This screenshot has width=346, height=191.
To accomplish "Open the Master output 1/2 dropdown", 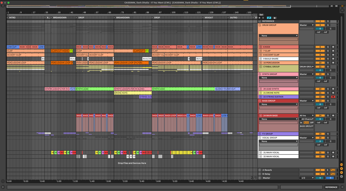I will pos(306,178).
